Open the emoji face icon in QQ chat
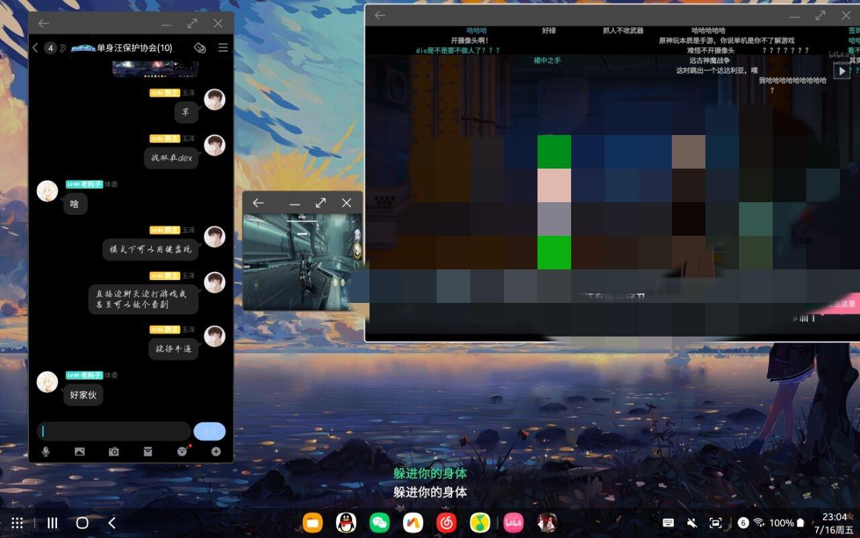860x538 pixels. tap(182, 451)
